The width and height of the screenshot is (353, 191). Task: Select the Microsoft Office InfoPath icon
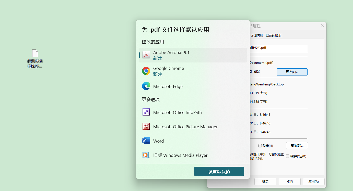146,112
